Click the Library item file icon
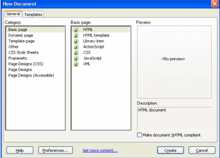This screenshot has width=220, height=158. point(76,41)
